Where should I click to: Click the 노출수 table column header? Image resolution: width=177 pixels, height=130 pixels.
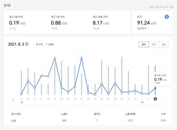pyautogui.click(x=64, y=114)
